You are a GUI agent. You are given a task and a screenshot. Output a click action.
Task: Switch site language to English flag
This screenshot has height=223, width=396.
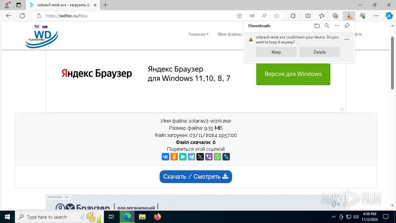(x=37, y=27)
